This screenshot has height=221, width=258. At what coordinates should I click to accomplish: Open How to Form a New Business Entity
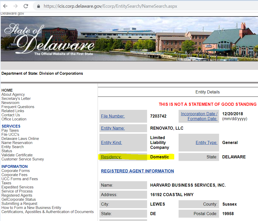31,208
